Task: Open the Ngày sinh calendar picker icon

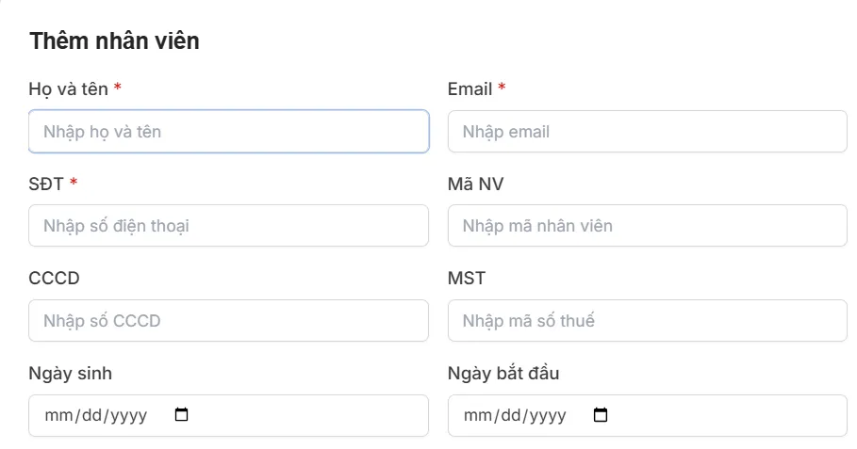Action: coord(182,415)
